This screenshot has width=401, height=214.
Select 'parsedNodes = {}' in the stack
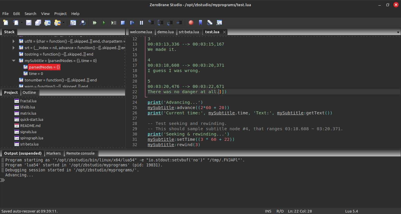[45, 67]
